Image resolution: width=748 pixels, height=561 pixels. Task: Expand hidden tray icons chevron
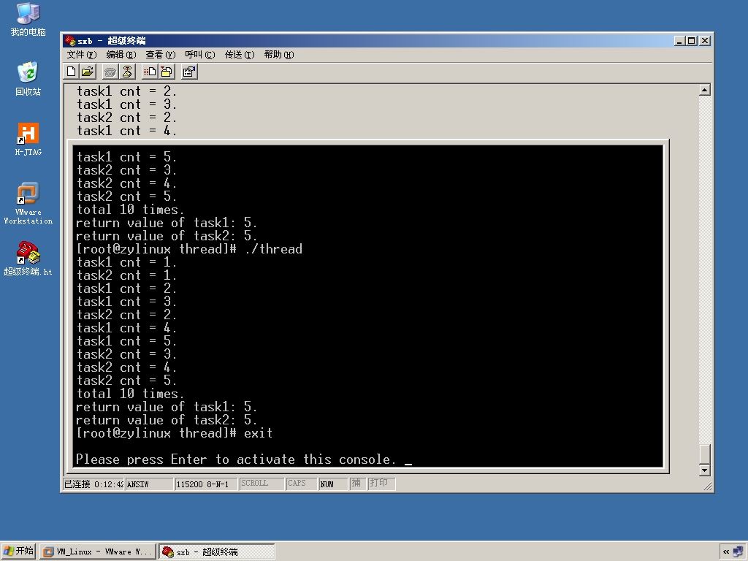pos(726,552)
